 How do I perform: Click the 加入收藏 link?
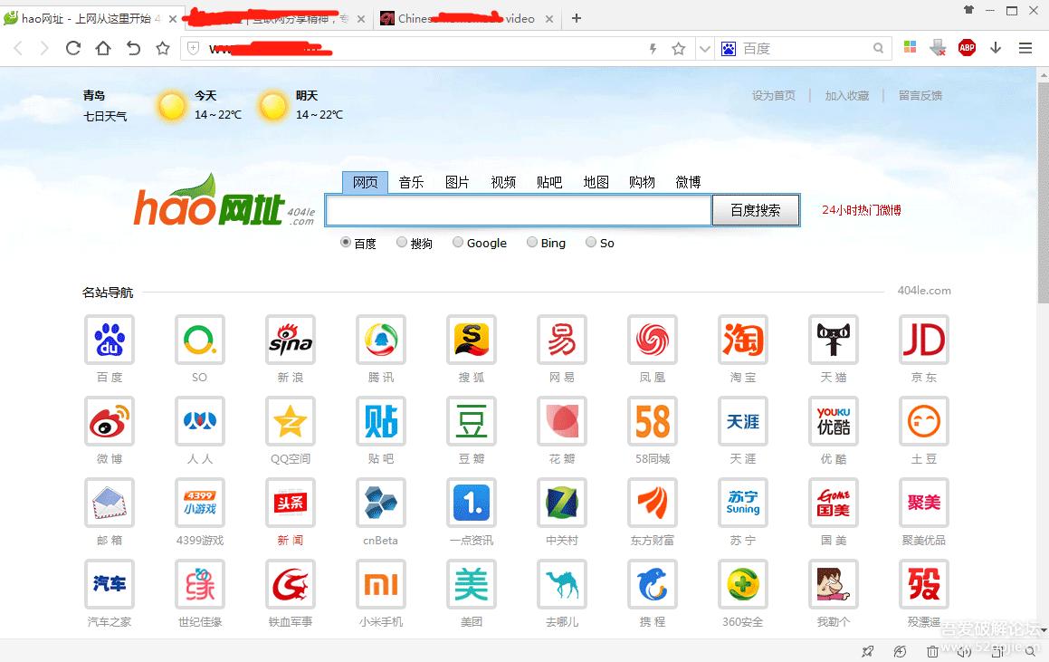pyautogui.click(x=847, y=96)
